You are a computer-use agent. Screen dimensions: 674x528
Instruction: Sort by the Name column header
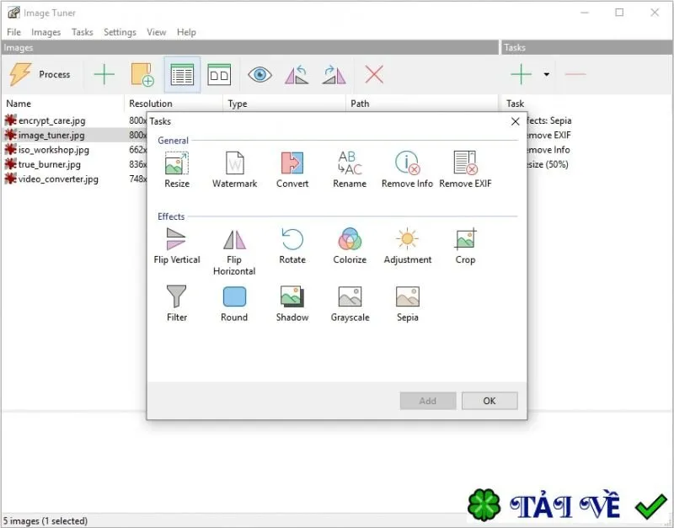pos(63,104)
